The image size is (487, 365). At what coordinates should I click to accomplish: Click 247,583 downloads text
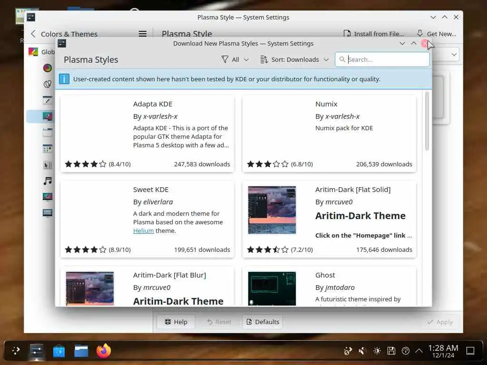coord(202,164)
